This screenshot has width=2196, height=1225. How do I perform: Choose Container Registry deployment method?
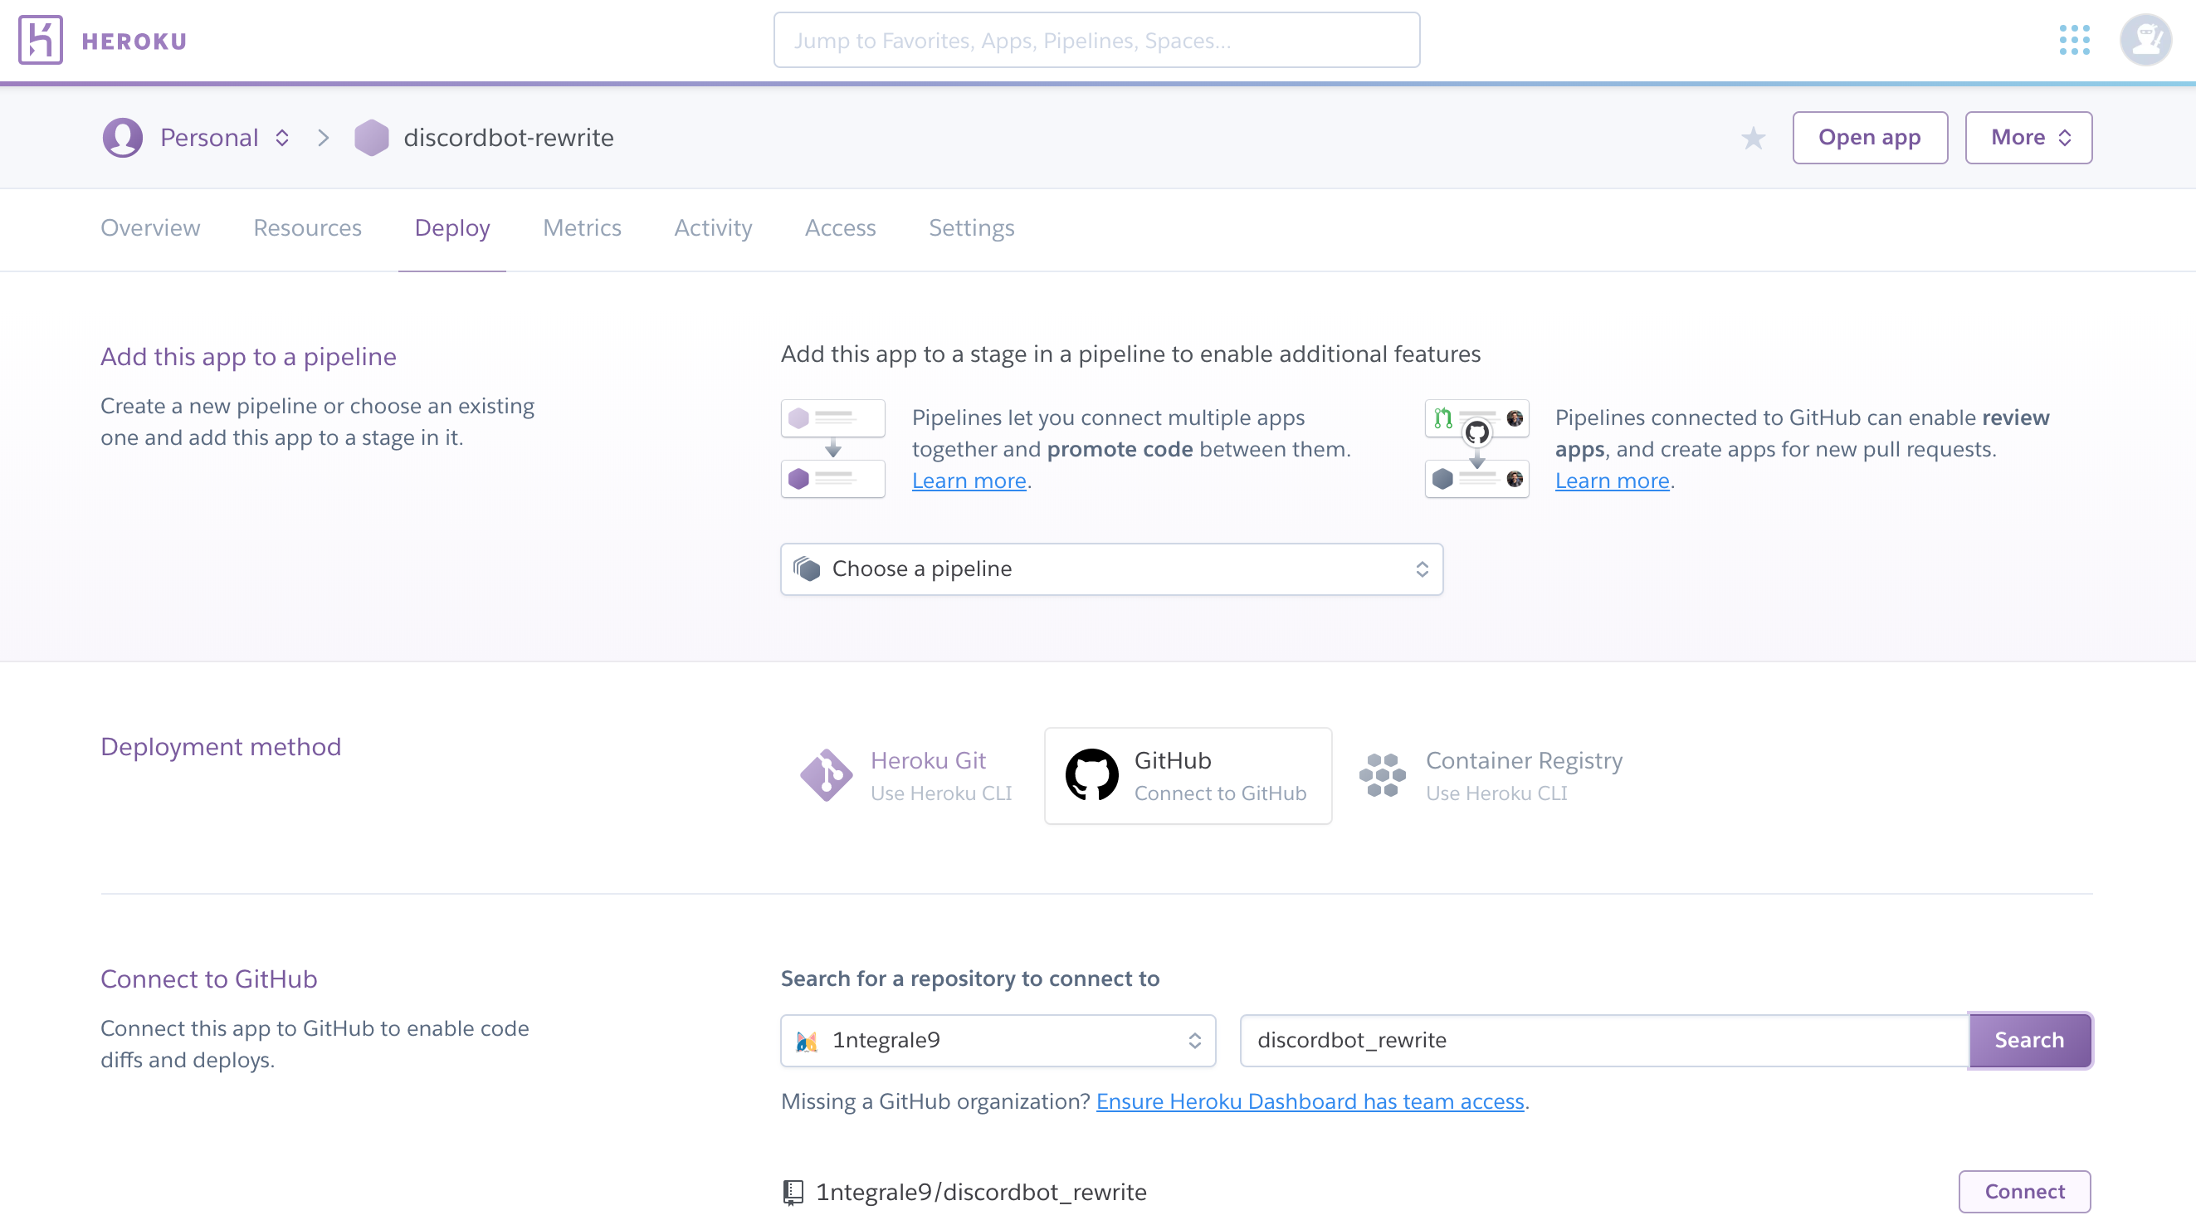1491,775
